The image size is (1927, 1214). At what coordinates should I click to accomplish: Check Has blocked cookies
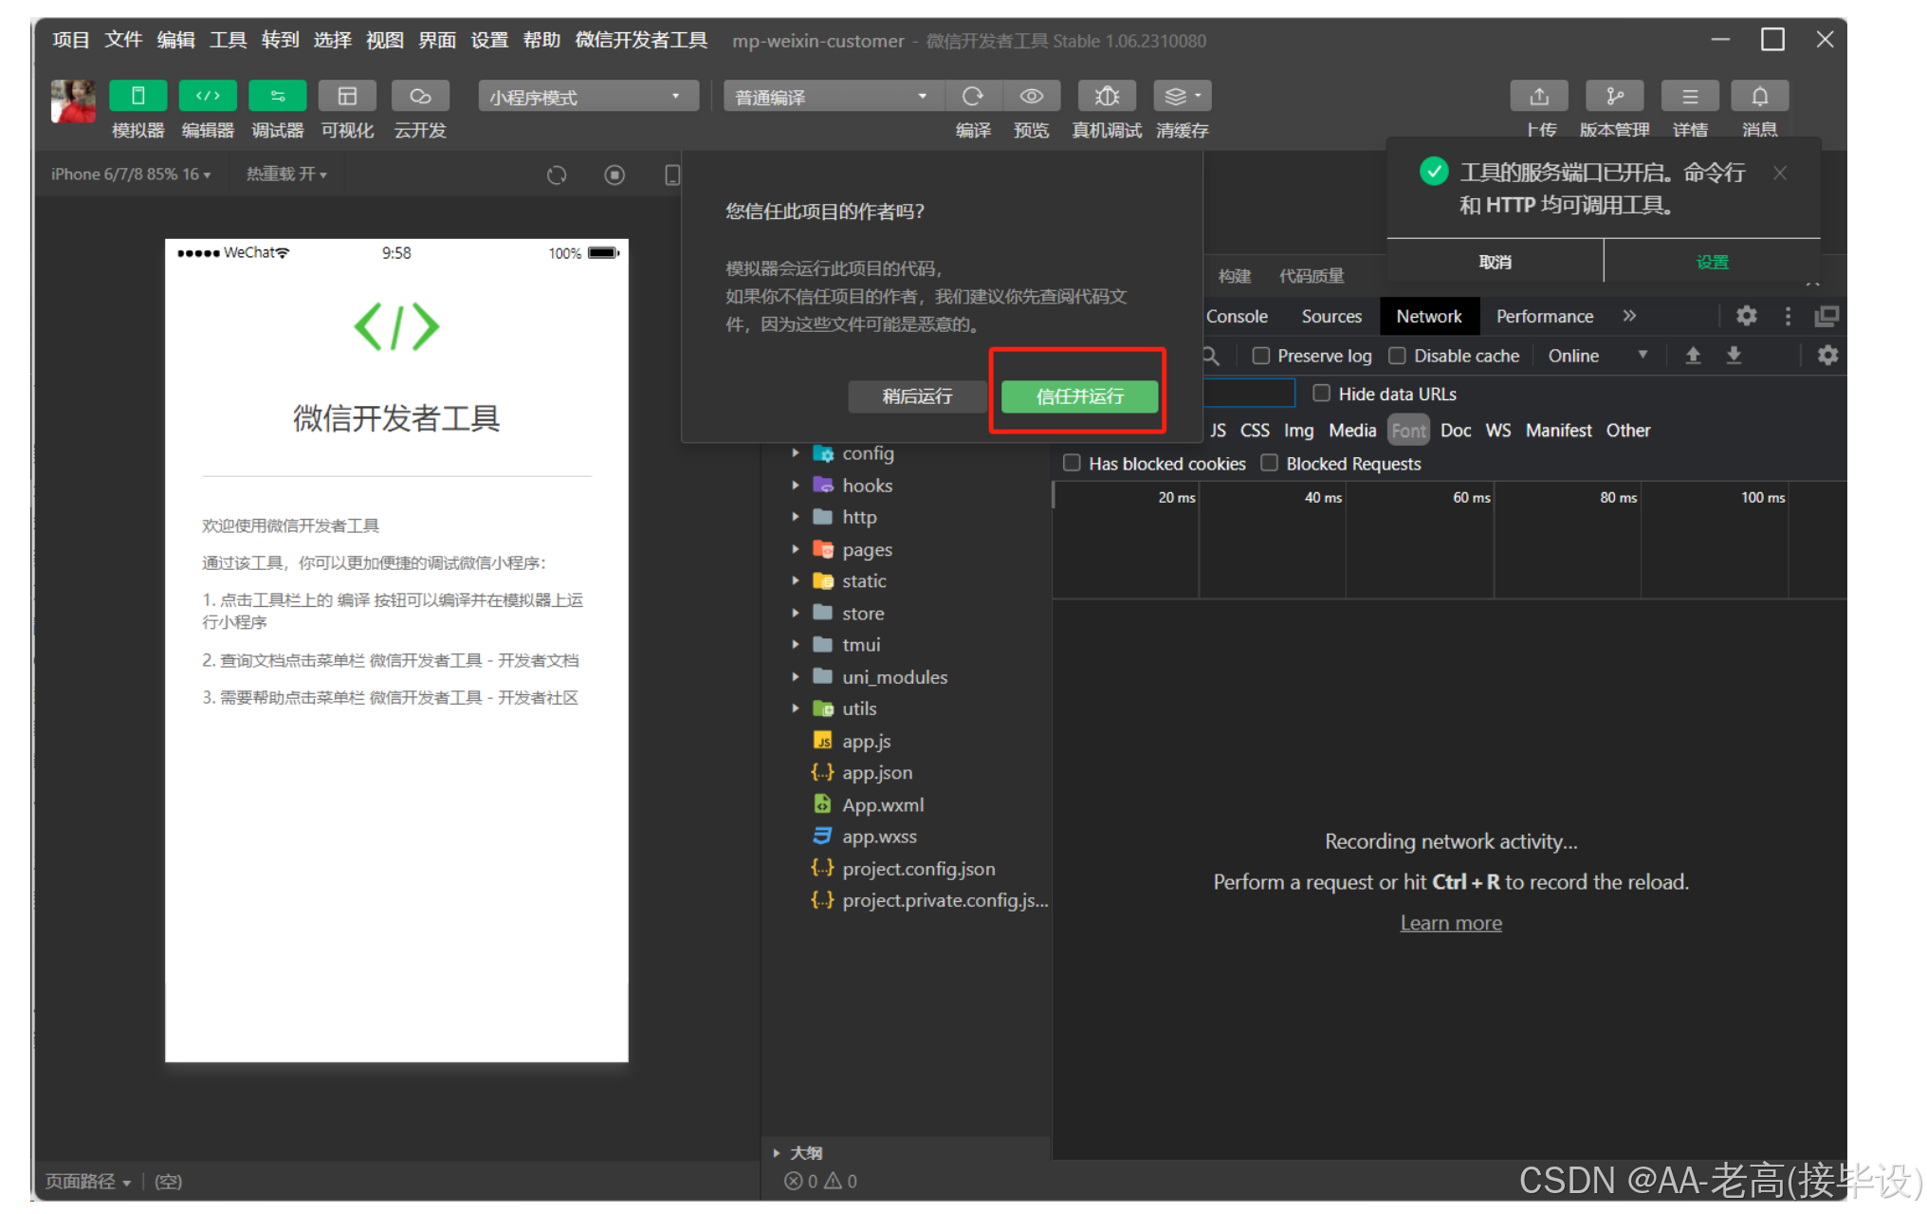tap(1072, 463)
